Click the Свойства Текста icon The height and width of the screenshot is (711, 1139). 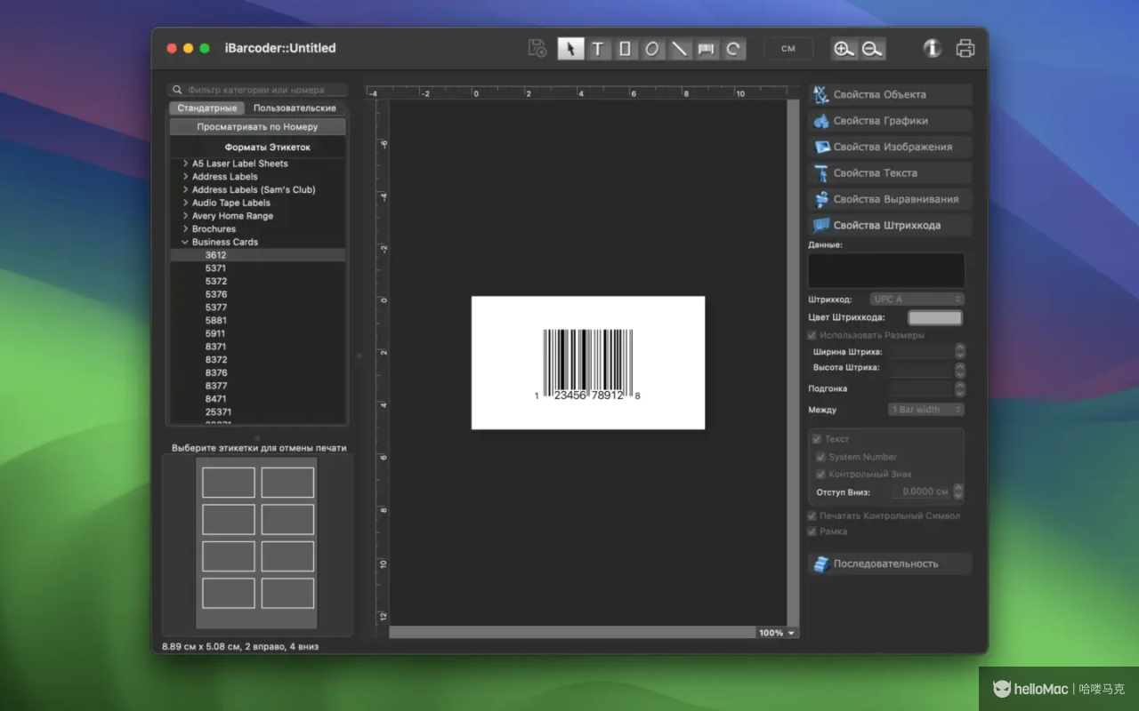[x=821, y=173]
